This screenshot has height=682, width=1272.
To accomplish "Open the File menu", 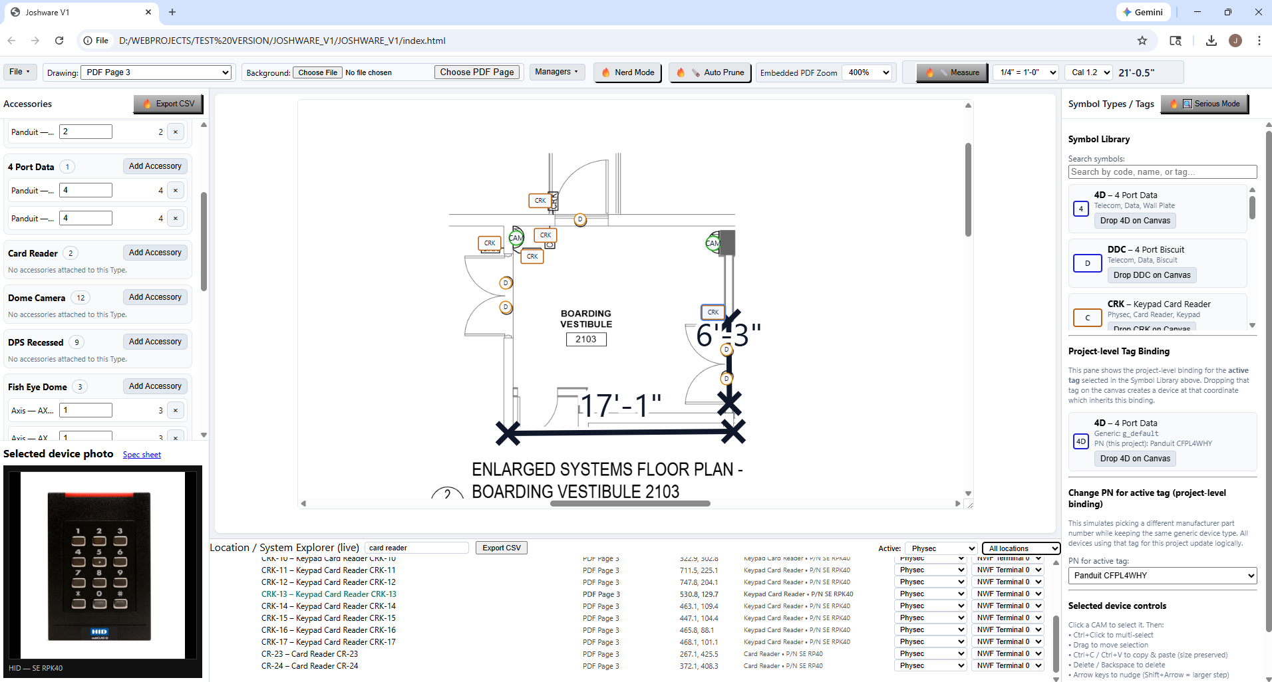I will coord(19,72).
